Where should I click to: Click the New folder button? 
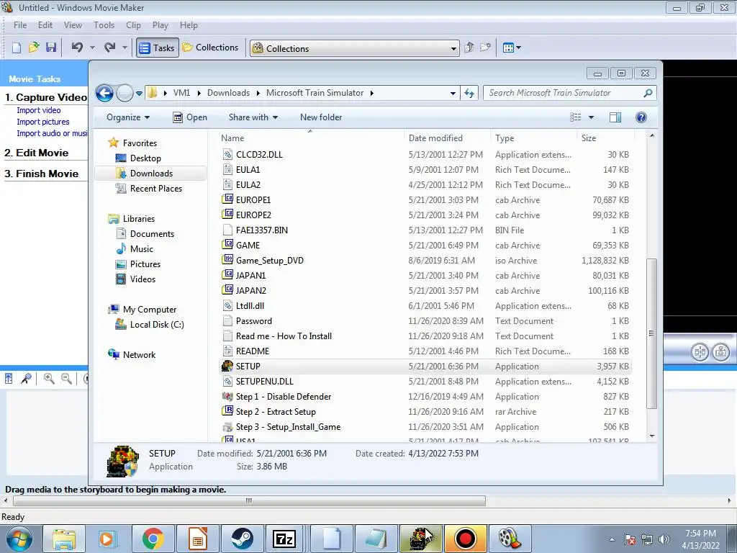click(x=321, y=117)
